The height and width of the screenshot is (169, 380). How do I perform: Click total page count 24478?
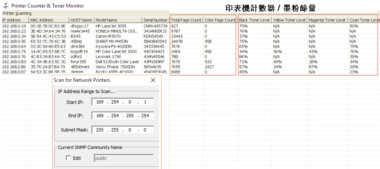(x=177, y=41)
